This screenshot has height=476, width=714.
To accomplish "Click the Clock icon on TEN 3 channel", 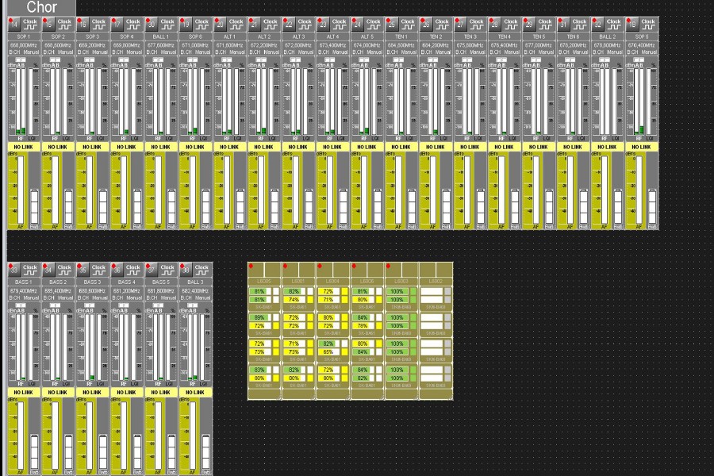I will (476, 25).
